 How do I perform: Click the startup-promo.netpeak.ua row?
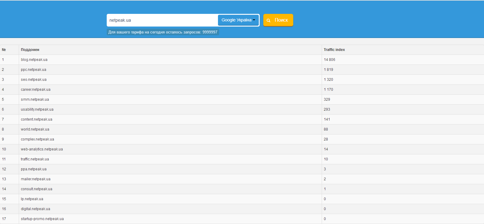[42, 219]
